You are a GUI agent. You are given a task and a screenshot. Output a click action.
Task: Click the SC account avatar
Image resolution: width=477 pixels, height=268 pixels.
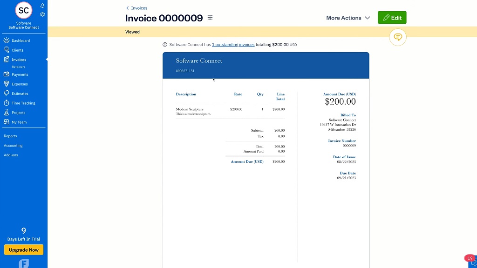pyautogui.click(x=23, y=10)
